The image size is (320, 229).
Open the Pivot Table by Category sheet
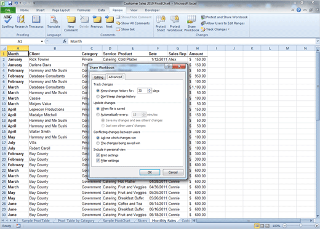76,220
